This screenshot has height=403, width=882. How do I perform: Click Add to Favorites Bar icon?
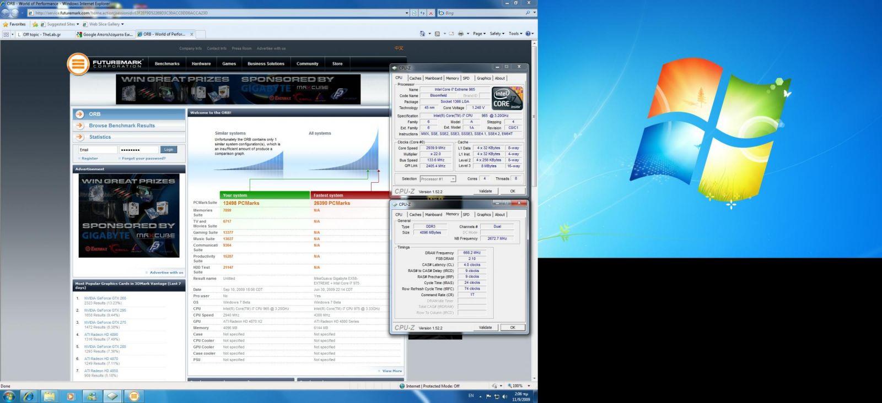(35, 24)
